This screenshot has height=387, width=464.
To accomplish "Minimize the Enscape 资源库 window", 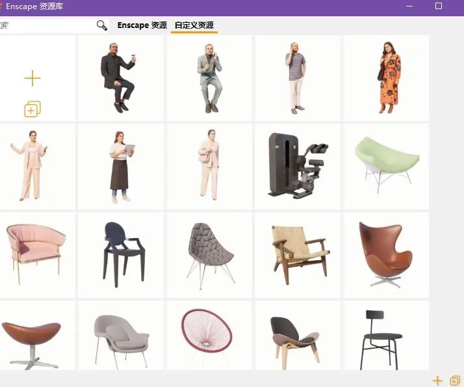I will [409, 7].
